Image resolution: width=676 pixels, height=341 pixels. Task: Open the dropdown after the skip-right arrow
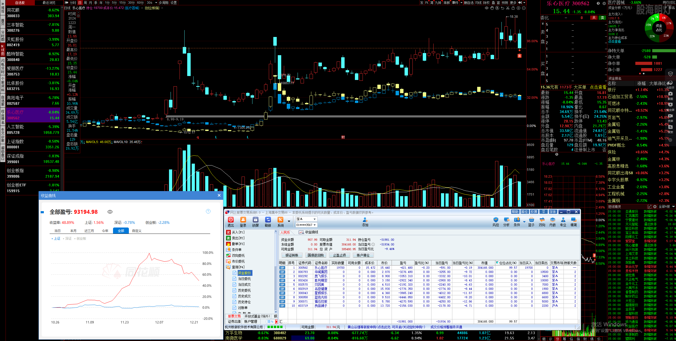[x=524, y=3]
